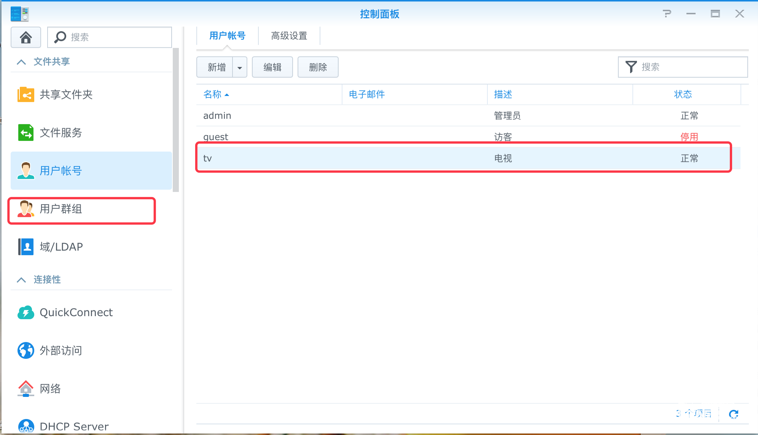
Task: Click the 共享文件夹 sidebar label
Action: [x=66, y=94]
